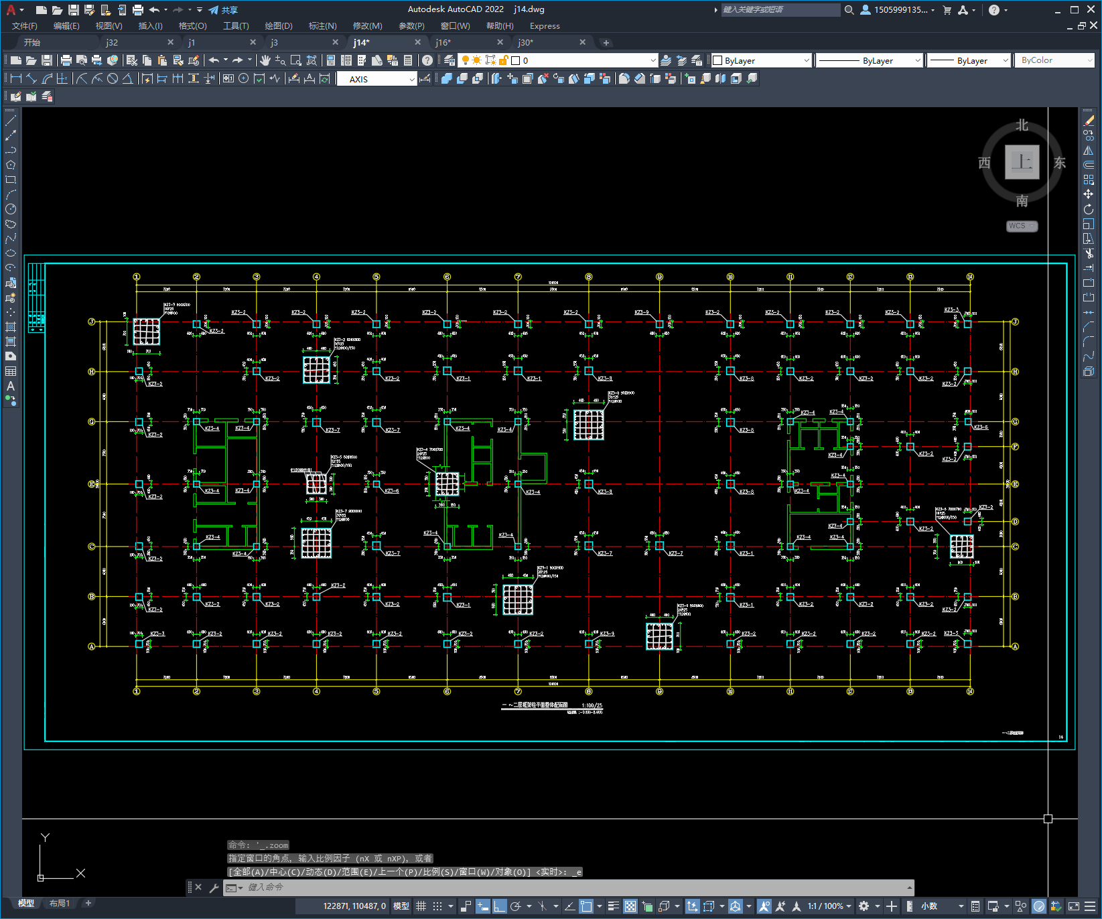Select the Circle draw tool
Image resolution: width=1102 pixels, height=919 pixels.
point(11,209)
